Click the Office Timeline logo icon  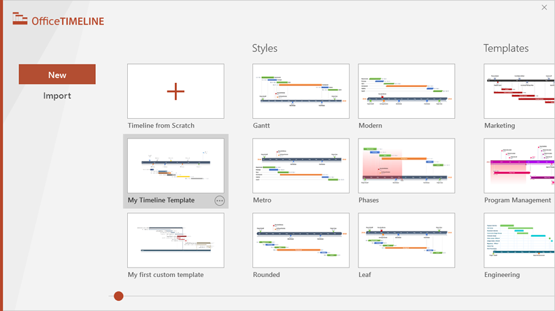click(20, 19)
